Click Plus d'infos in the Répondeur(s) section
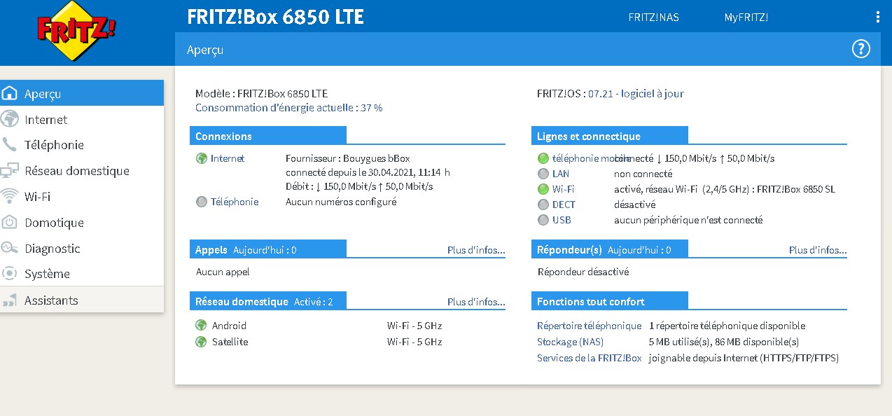This screenshot has width=892, height=416. point(818,250)
